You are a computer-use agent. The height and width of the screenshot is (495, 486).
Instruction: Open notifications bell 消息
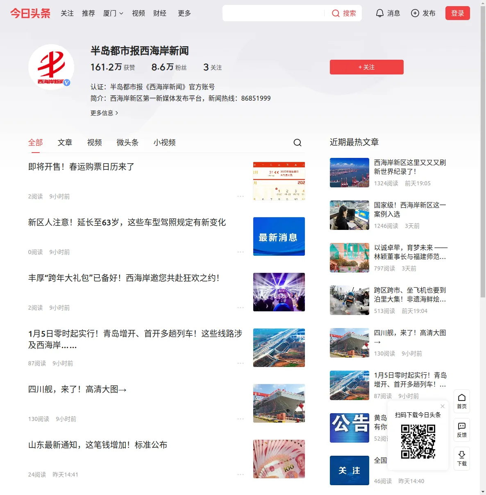388,13
